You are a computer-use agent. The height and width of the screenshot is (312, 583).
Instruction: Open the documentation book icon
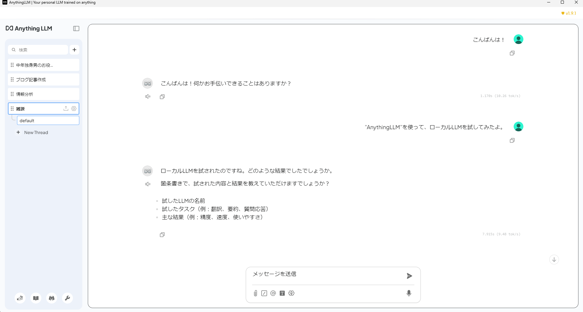point(36,298)
